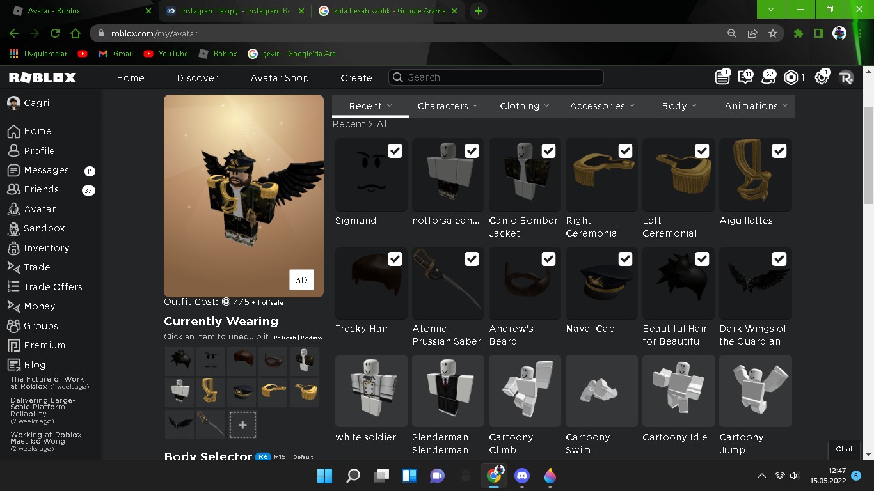The width and height of the screenshot is (874, 491).
Task: Open the Groups sidebar item
Action: pos(33,326)
